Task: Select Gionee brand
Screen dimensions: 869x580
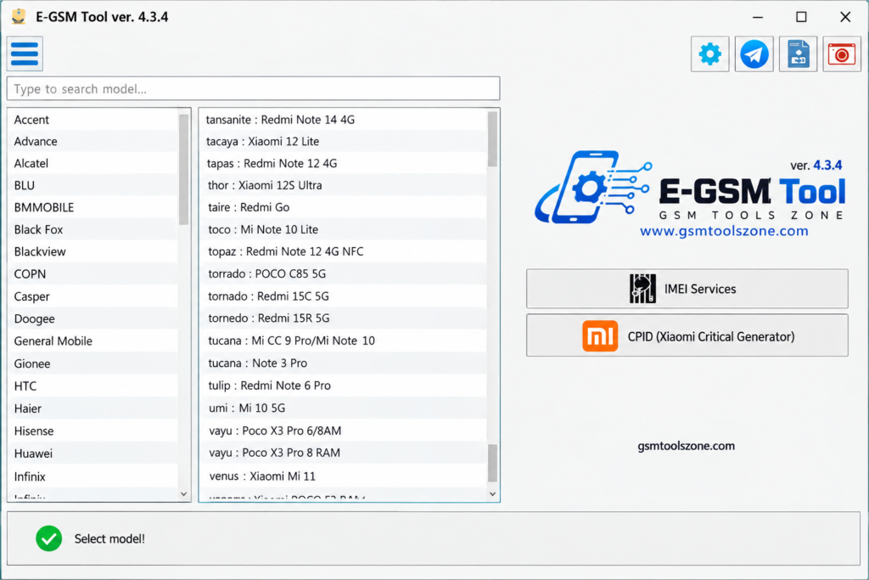Action: [x=93, y=363]
